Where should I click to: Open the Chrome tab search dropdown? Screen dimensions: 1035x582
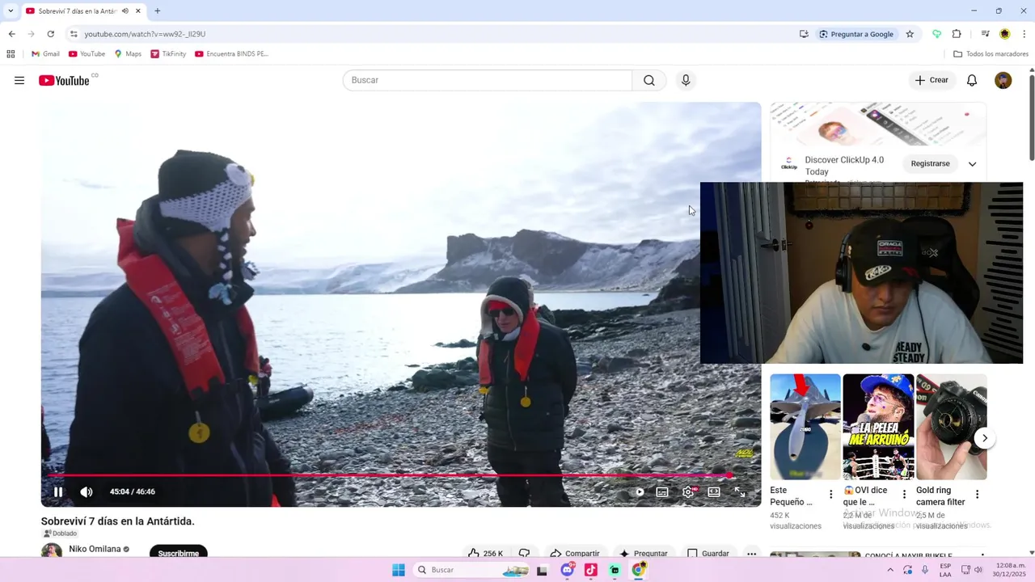11,11
